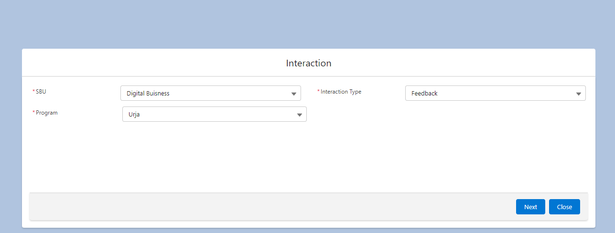Click the gray footer bar left of Next
Image resolution: width=615 pixels, height=233 pixels.
point(239,207)
